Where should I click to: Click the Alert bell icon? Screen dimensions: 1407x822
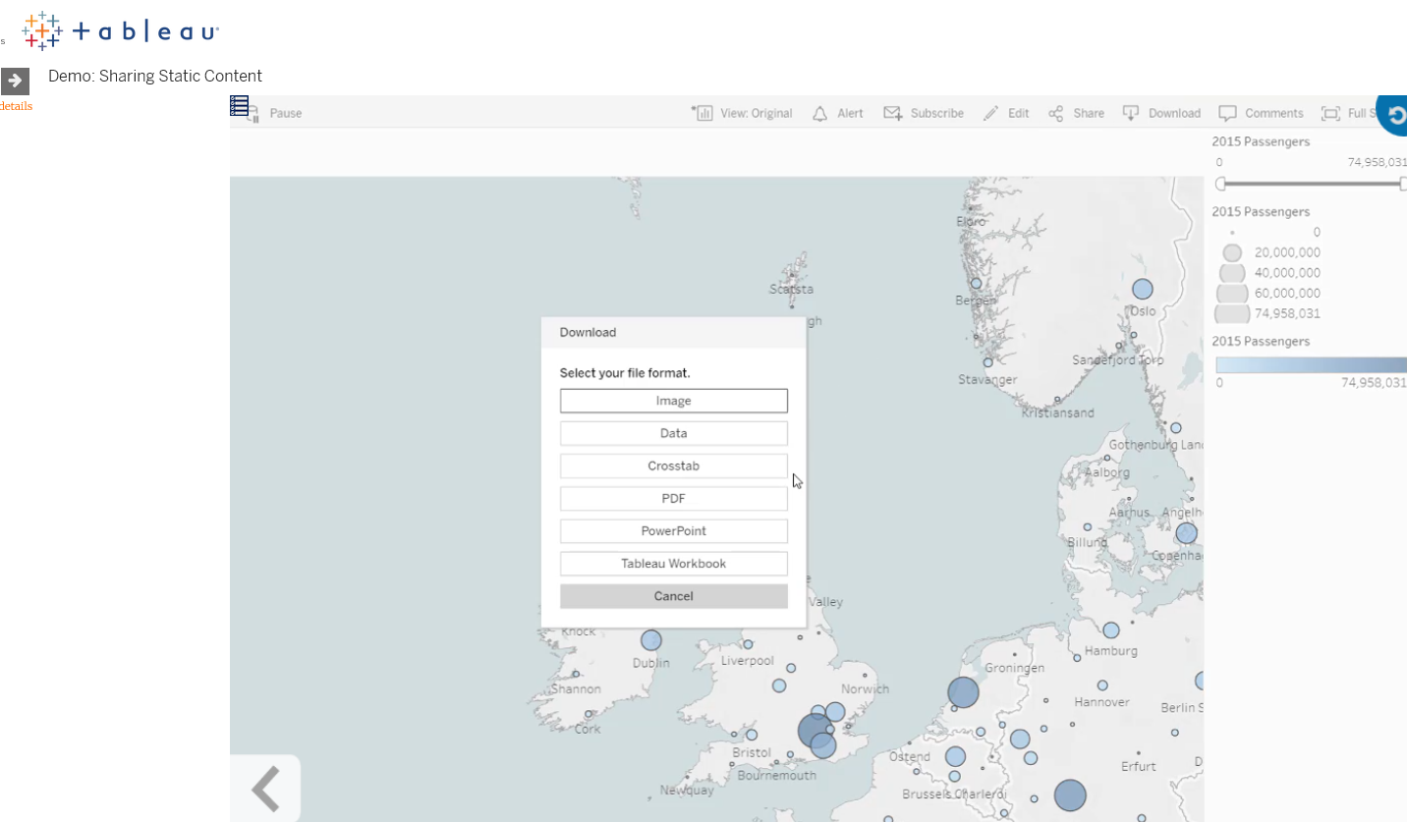[x=819, y=113]
